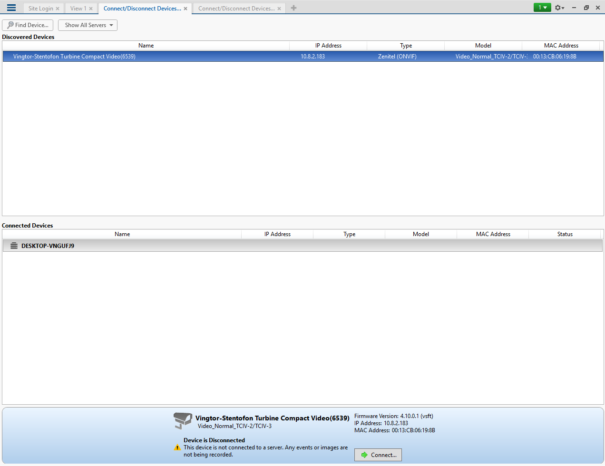The height and width of the screenshot is (466, 605).
Task: Restore down the application window
Action: pos(586,8)
